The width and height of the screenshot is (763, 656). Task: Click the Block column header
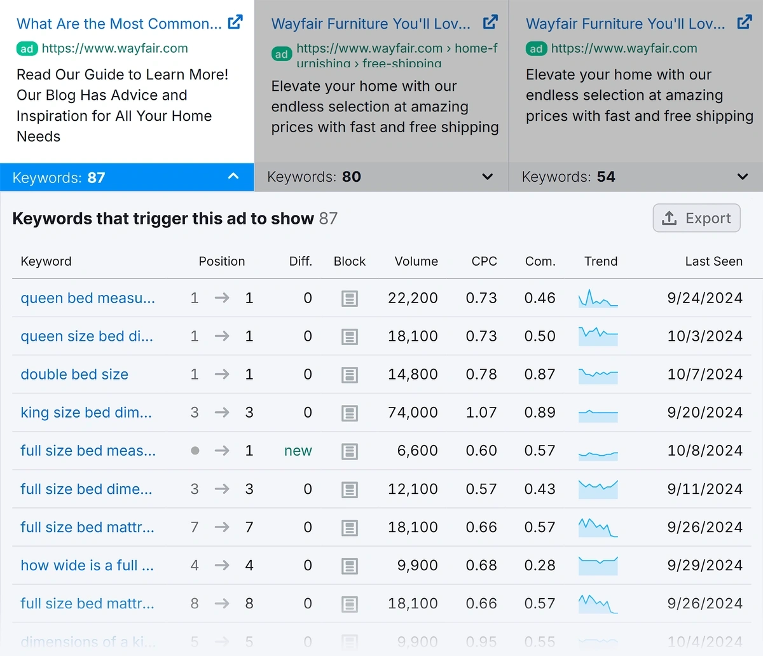(350, 261)
